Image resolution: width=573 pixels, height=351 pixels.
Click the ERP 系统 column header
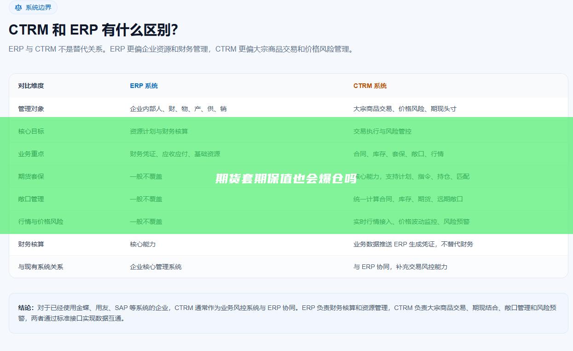144,86
